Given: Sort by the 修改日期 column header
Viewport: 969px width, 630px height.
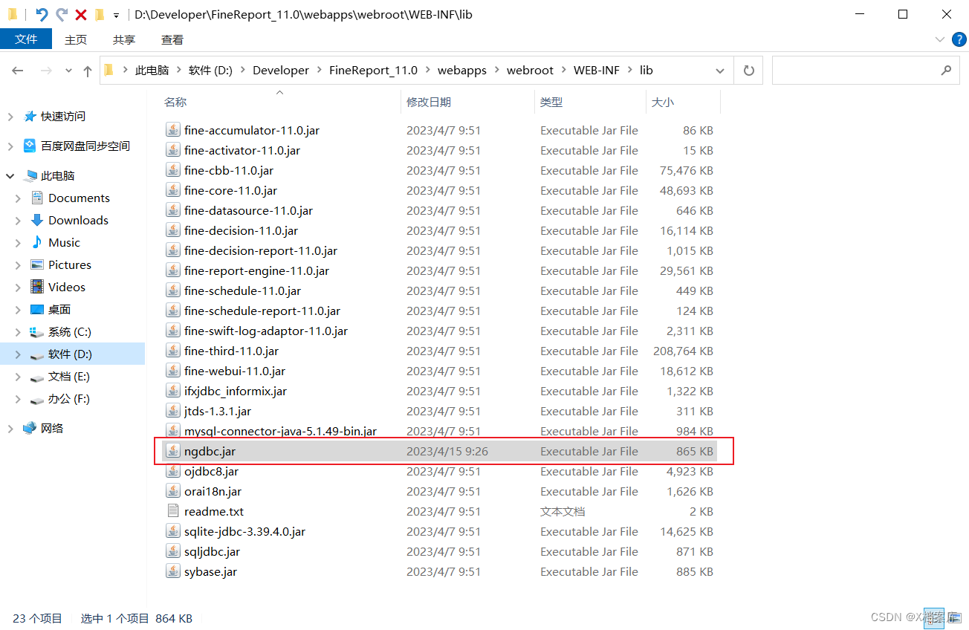Looking at the screenshot, I should 429,102.
